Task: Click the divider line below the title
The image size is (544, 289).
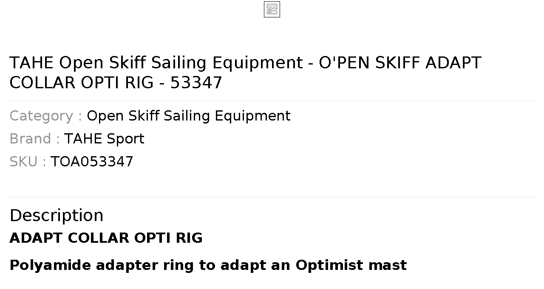Action: [x=272, y=101]
